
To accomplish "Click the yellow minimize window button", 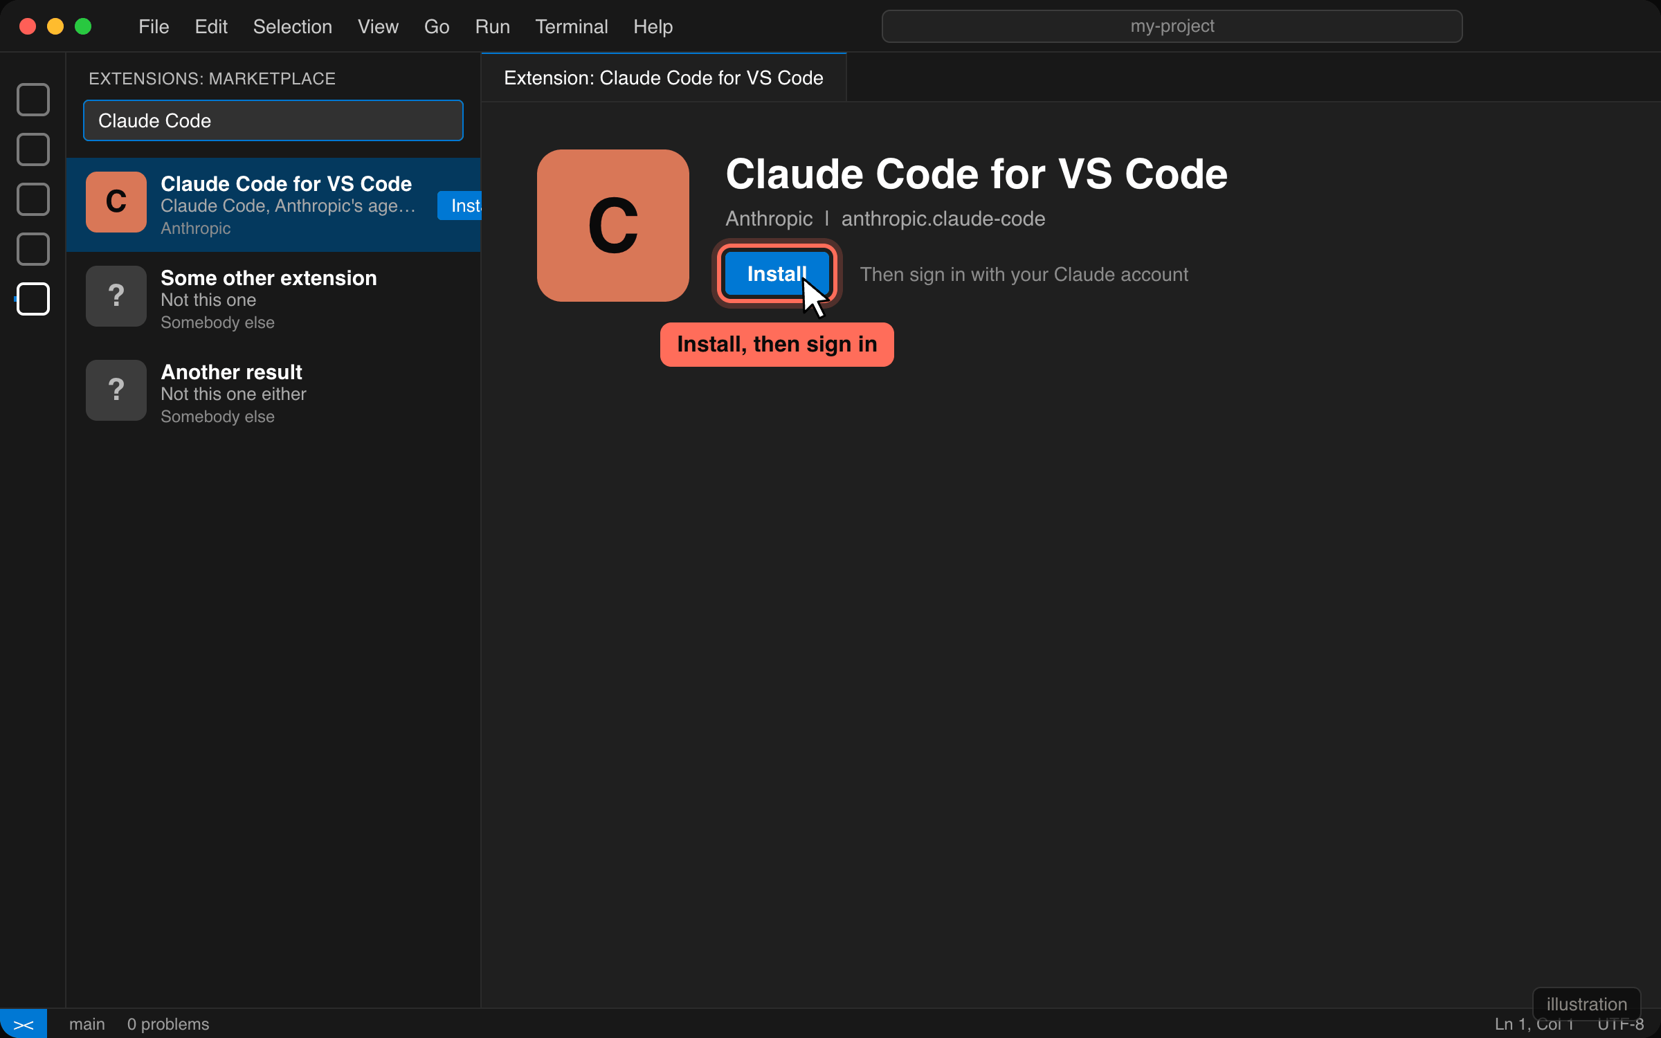I will 55,26.
